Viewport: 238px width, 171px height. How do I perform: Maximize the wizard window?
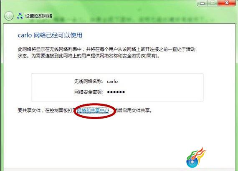pyautogui.click(x=213, y=3)
